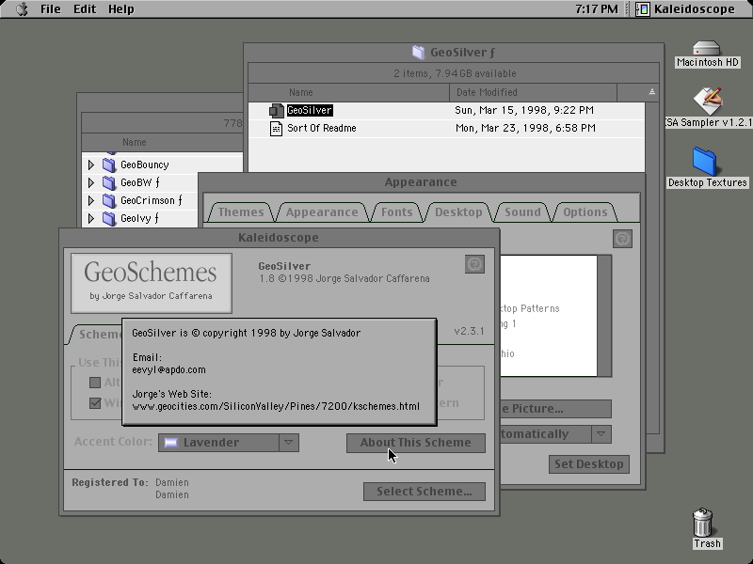The height and width of the screenshot is (564, 753).
Task: Select the Desktop Textures folder icon
Action: tap(704, 162)
